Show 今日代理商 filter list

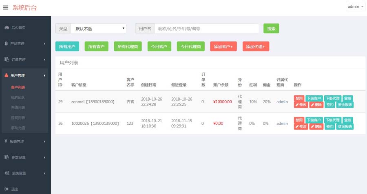[191, 47]
